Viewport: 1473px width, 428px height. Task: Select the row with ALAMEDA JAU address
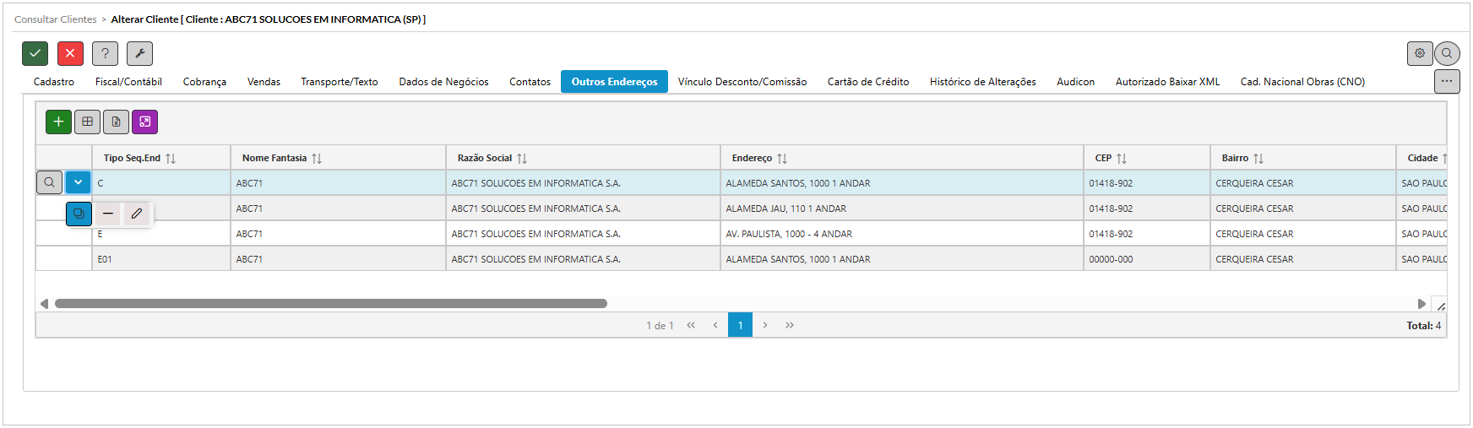click(785, 209)
